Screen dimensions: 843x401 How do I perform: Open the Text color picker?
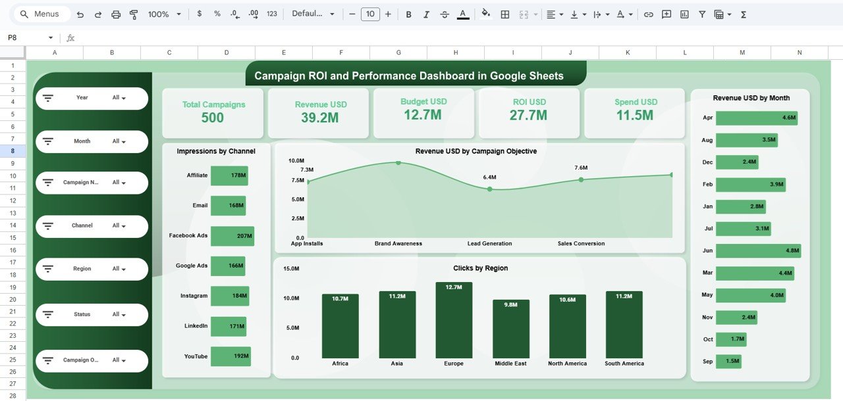coord(463,13)
